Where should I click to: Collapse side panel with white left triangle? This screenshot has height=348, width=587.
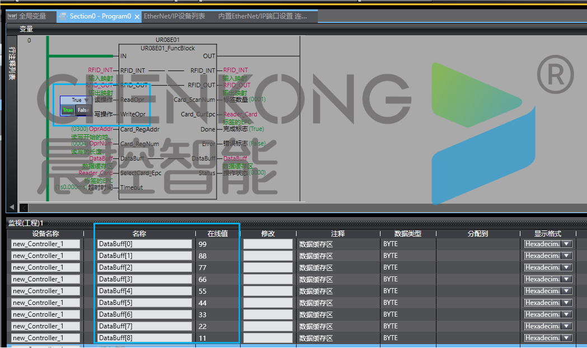(x=12, y=207)
